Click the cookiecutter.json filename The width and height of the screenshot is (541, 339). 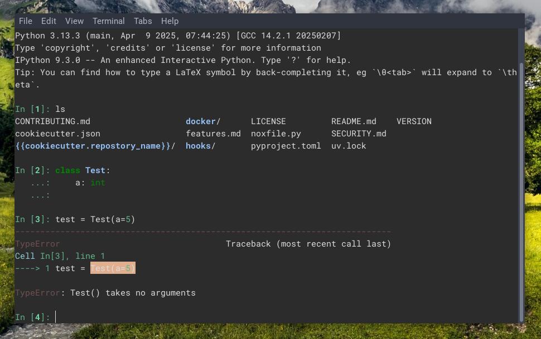coord(58,133)
